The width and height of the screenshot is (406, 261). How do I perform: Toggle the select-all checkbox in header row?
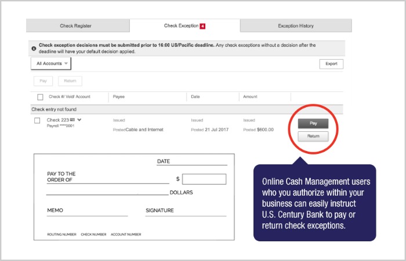[x=40, y=97]
